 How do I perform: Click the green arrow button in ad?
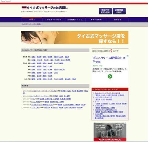(110, 76)
